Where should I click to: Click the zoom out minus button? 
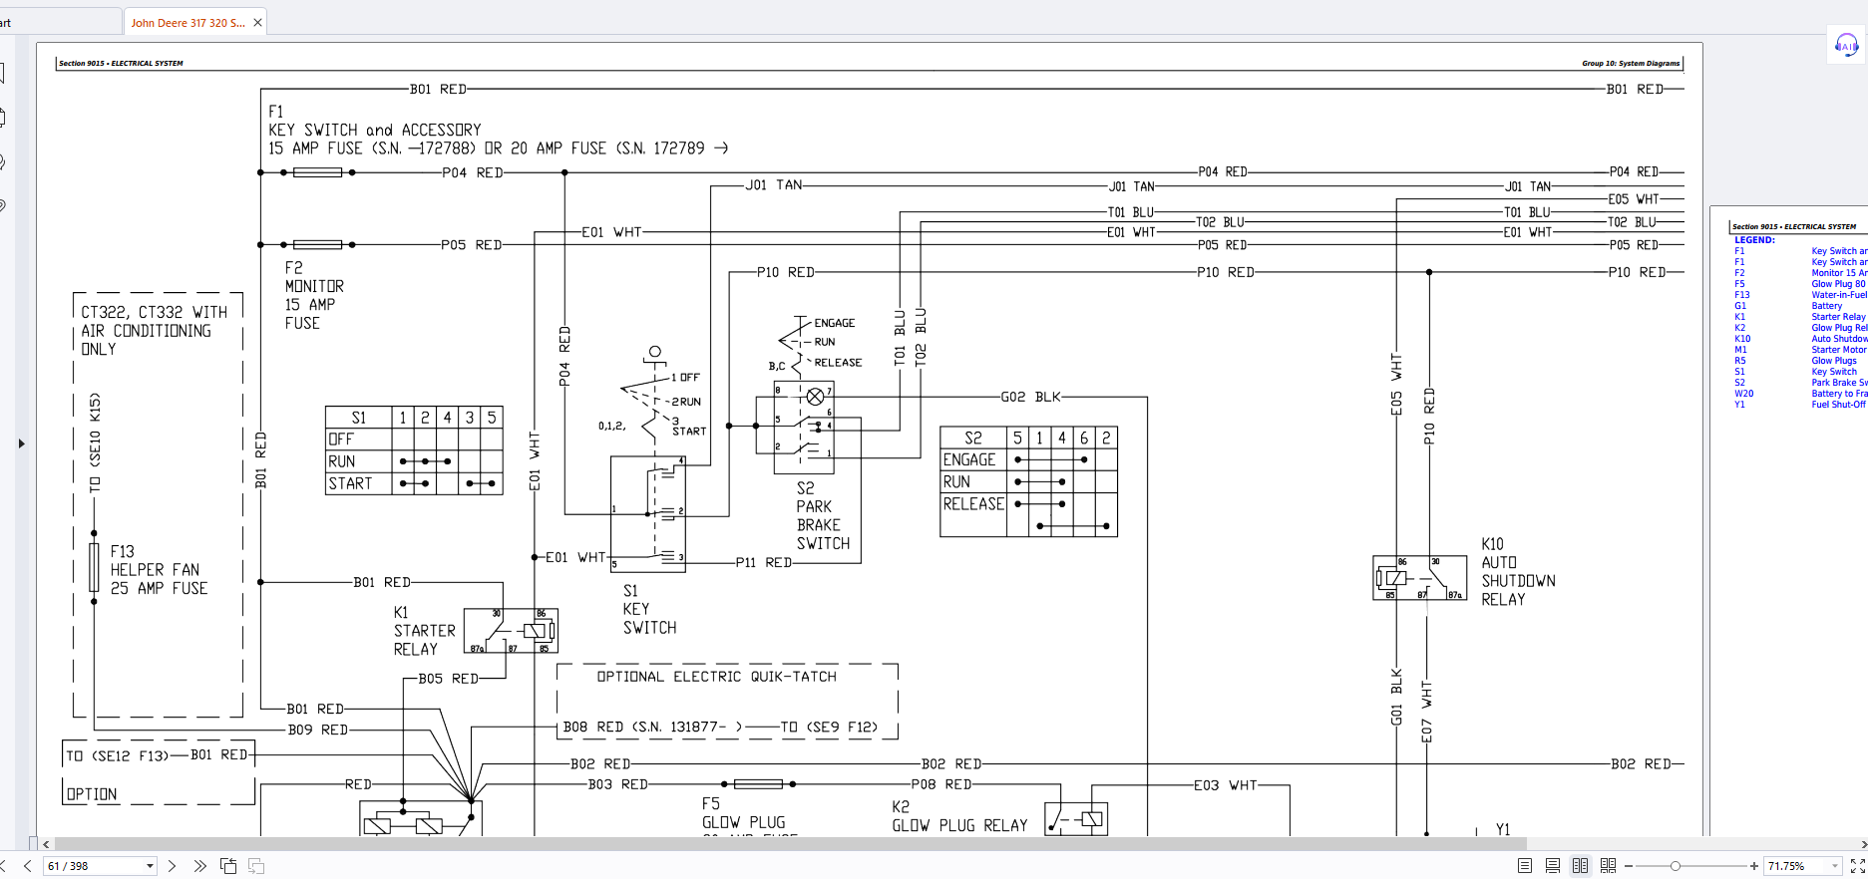tap(1629, 866)
